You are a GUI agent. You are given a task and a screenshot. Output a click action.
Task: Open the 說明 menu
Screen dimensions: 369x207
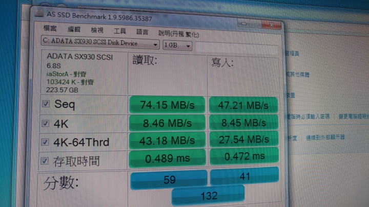(x=178, y=34)
